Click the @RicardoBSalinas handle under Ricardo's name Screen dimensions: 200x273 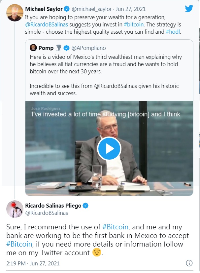point(47,213)
